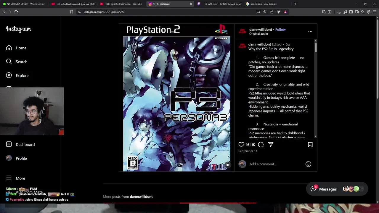Screen dimensions: 379x213
Task: Open the music note media control
Action: [x=345, y=12]
